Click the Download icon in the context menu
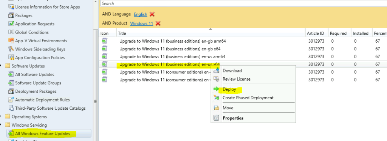The image size is (387, 141). click(x=217, y=70)
